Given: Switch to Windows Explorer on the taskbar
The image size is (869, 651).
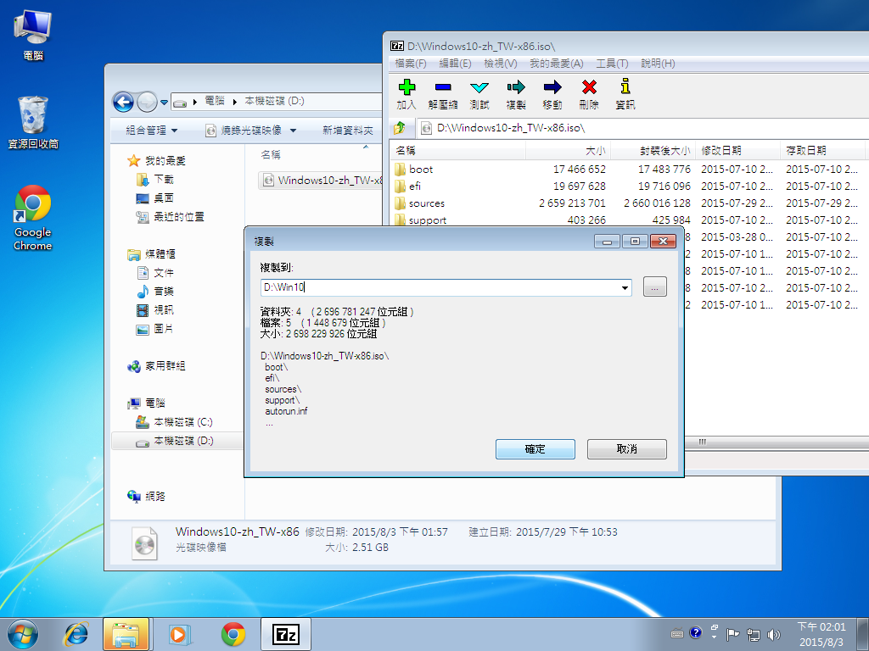Looking at the screenshot, I should point(126,634).
